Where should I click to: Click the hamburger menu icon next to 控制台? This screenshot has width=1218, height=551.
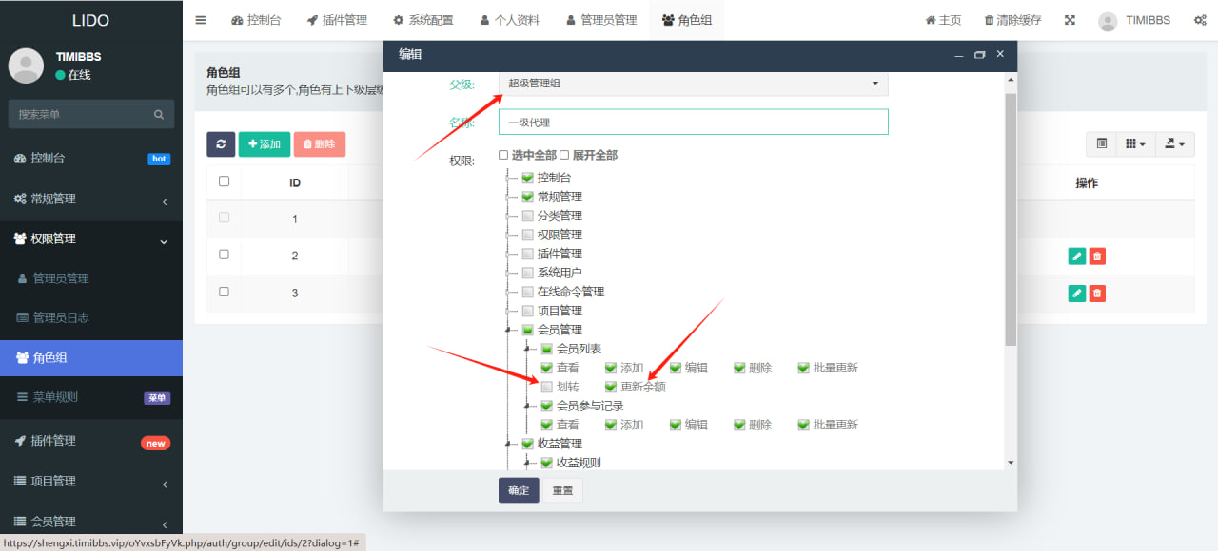coord(200,19)
